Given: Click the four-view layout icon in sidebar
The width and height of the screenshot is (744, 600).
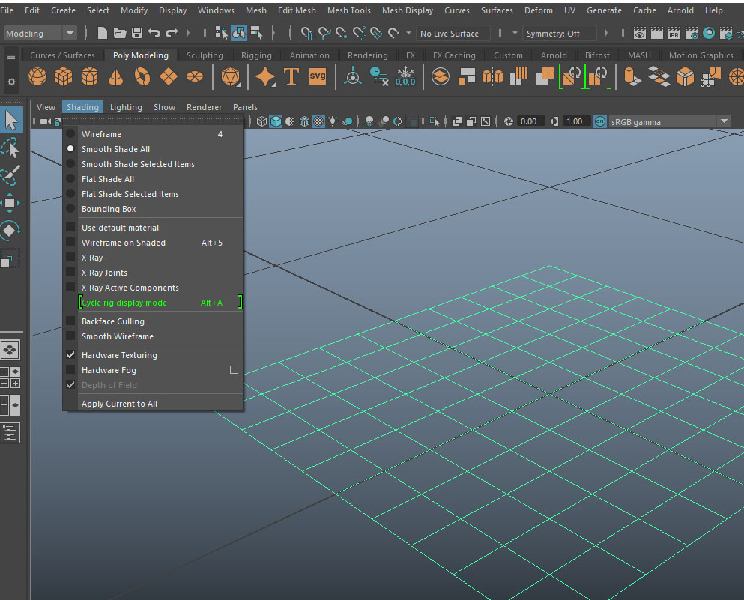Looking at the screenshot, I should 10,378.
